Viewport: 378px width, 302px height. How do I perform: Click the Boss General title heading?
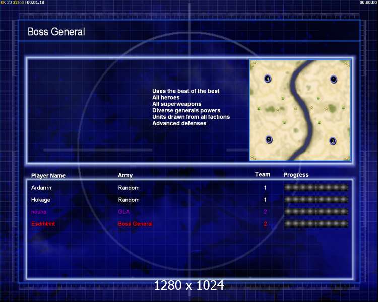click(56, 32)
